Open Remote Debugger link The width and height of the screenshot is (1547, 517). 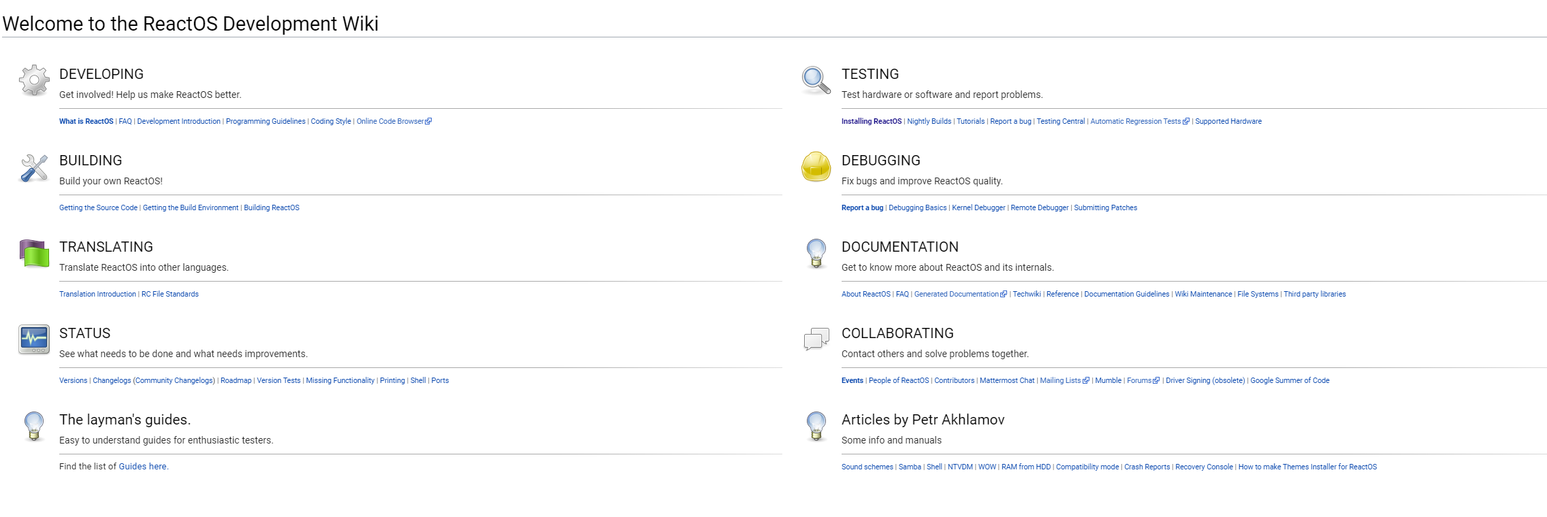(x=1040, y=207)
